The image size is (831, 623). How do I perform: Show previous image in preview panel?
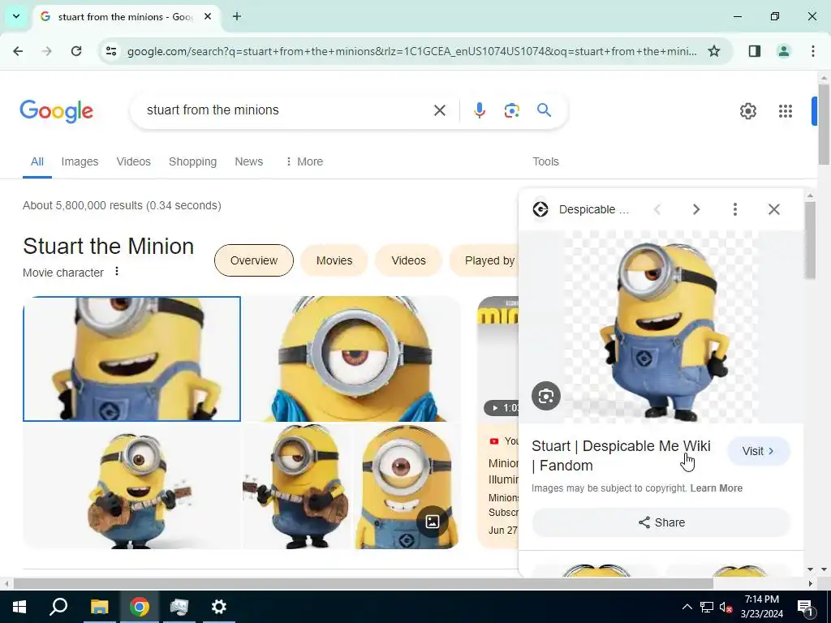(x=657, y=209)
